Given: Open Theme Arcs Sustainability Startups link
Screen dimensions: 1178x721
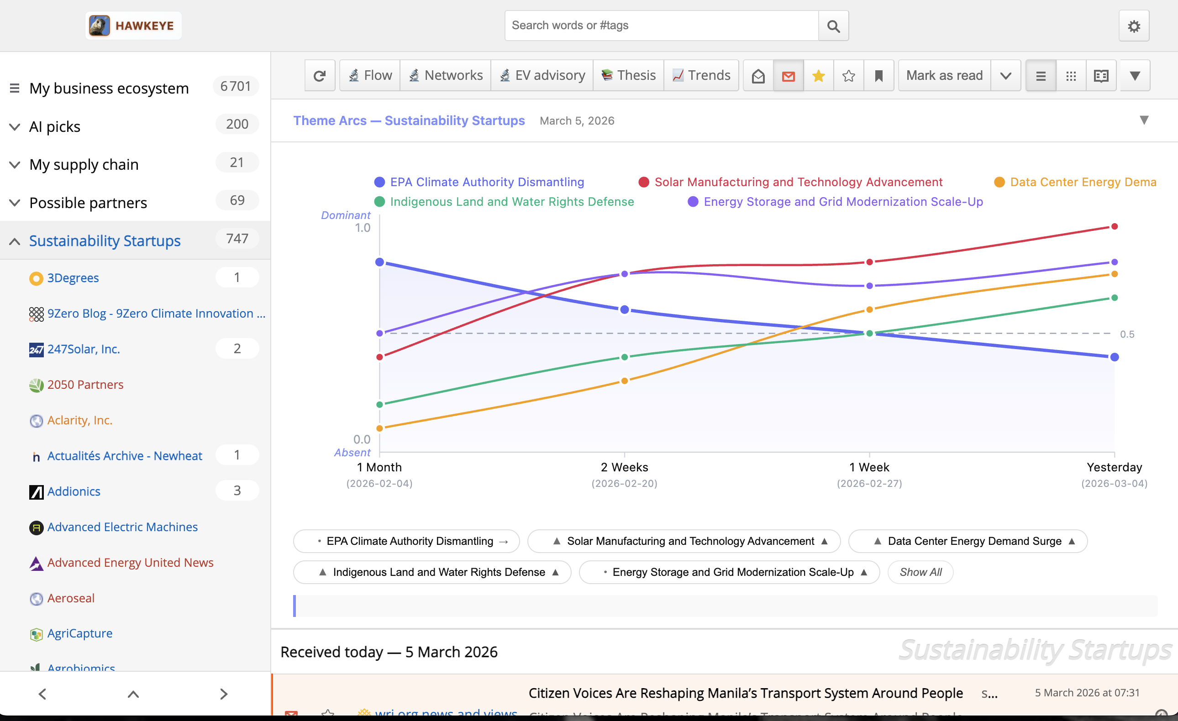Looking at the screenshot, I should coord(409,120).
